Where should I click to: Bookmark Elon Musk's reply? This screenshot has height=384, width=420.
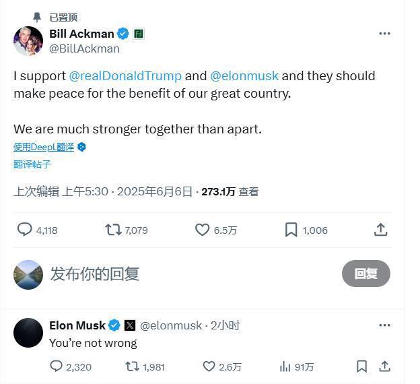pyautogui.click(x=361, y=366)
